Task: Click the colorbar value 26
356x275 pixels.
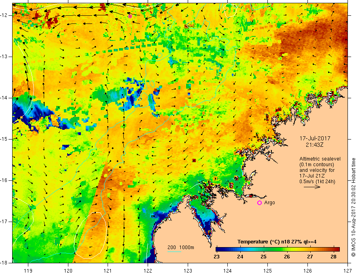Action: tap(287, 257)
